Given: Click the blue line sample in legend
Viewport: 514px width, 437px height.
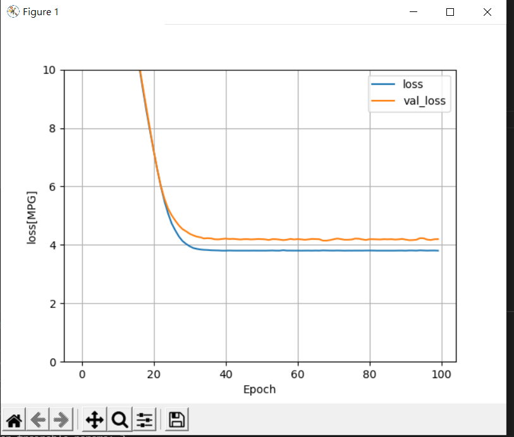Looking at the screenshot, I should coord(383,85).
